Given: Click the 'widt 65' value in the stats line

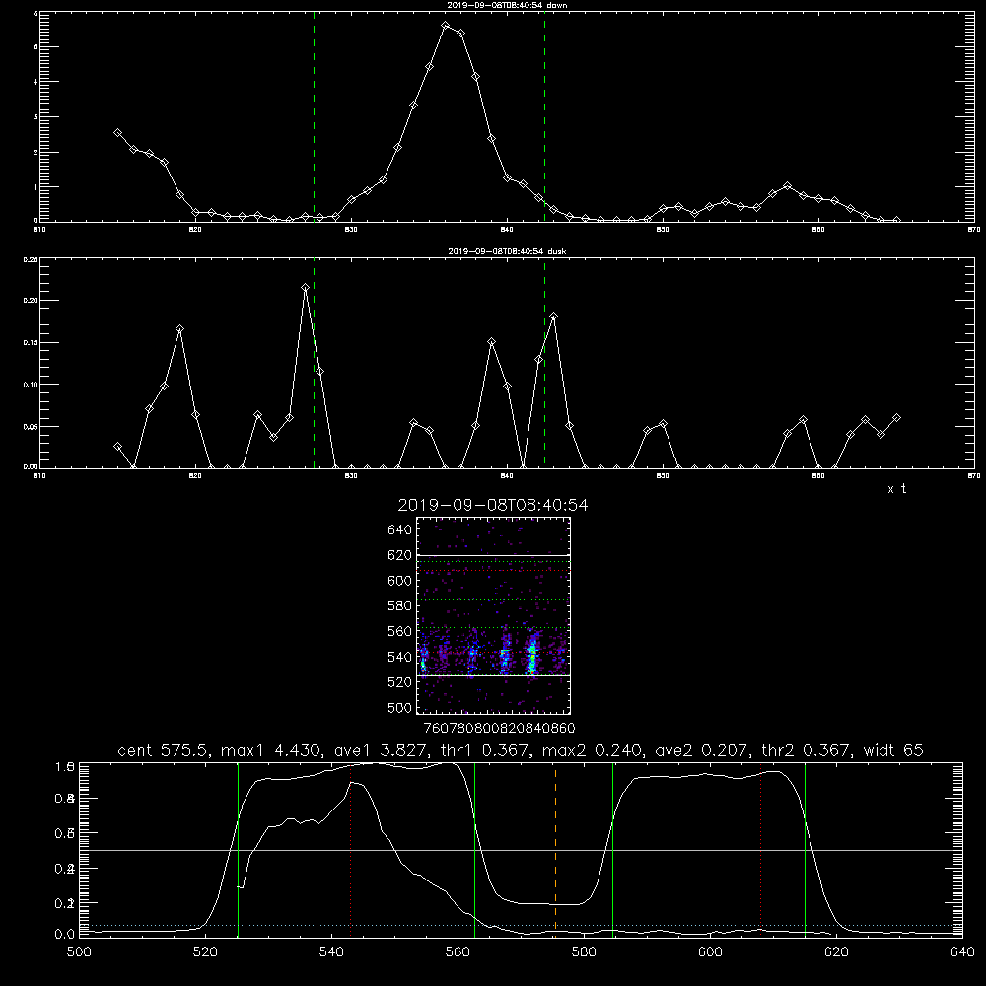Looking at the screenshot, I should [x=893, y=750].
